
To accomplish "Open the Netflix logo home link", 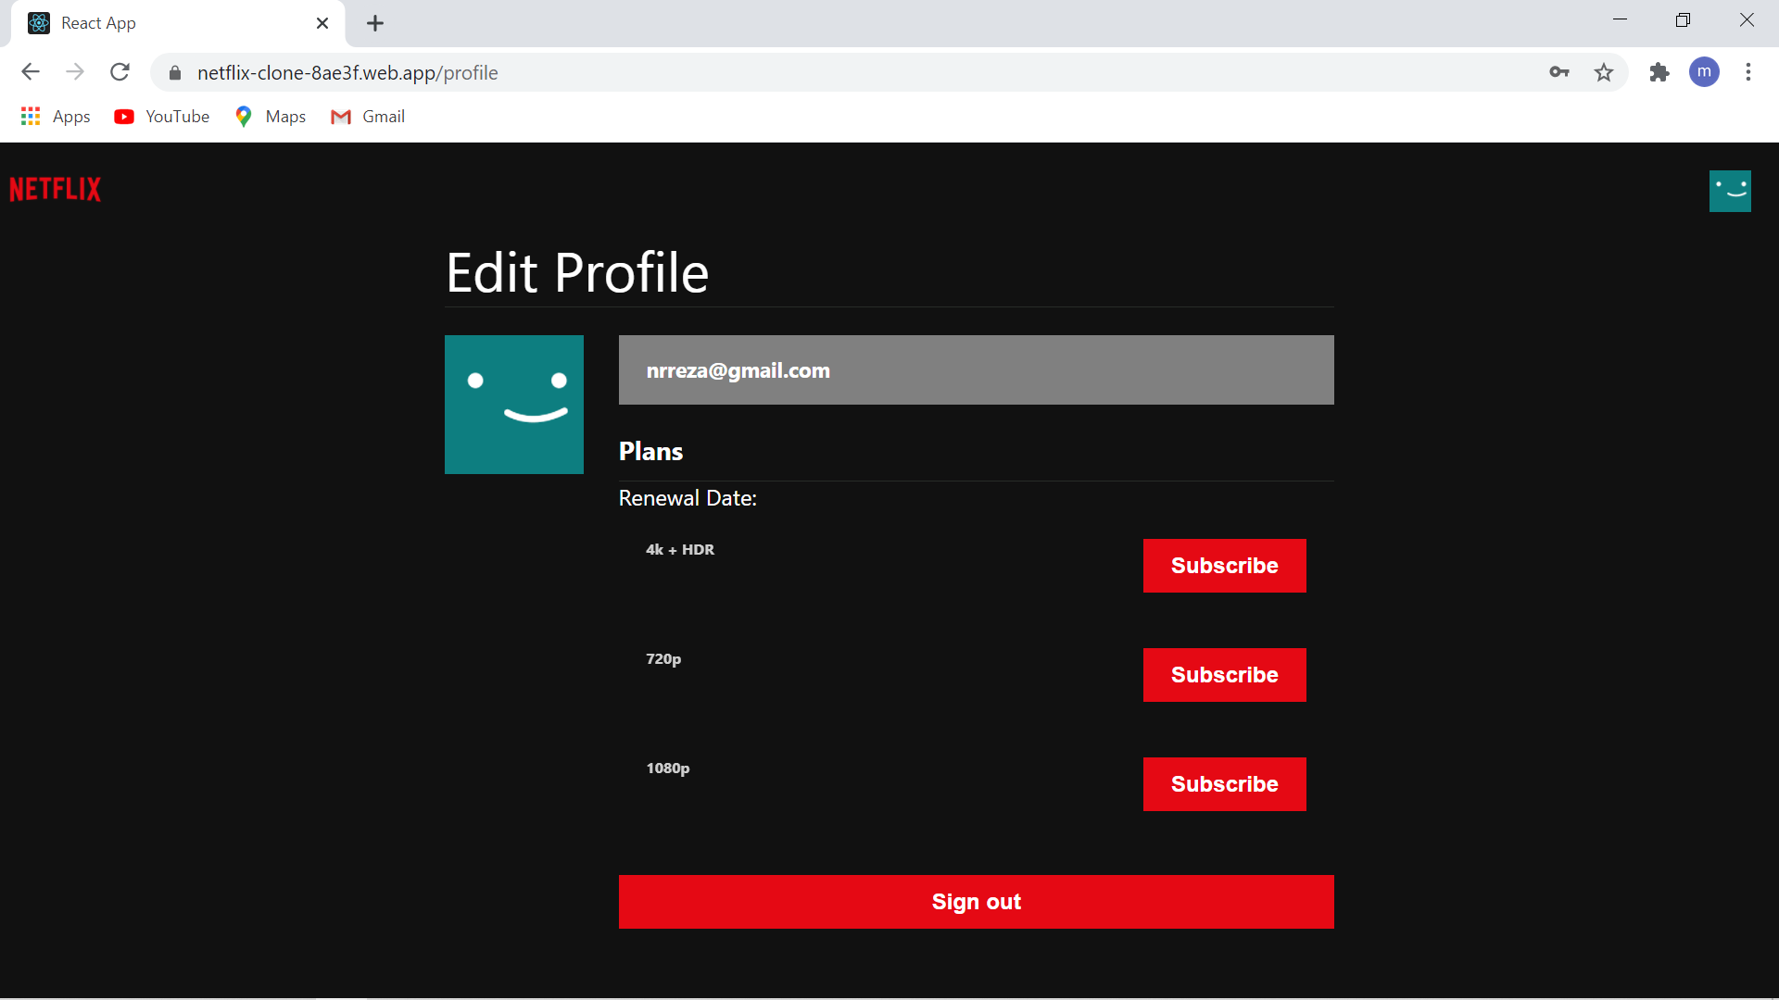I will pyautogui.click(x=54, y=190).
